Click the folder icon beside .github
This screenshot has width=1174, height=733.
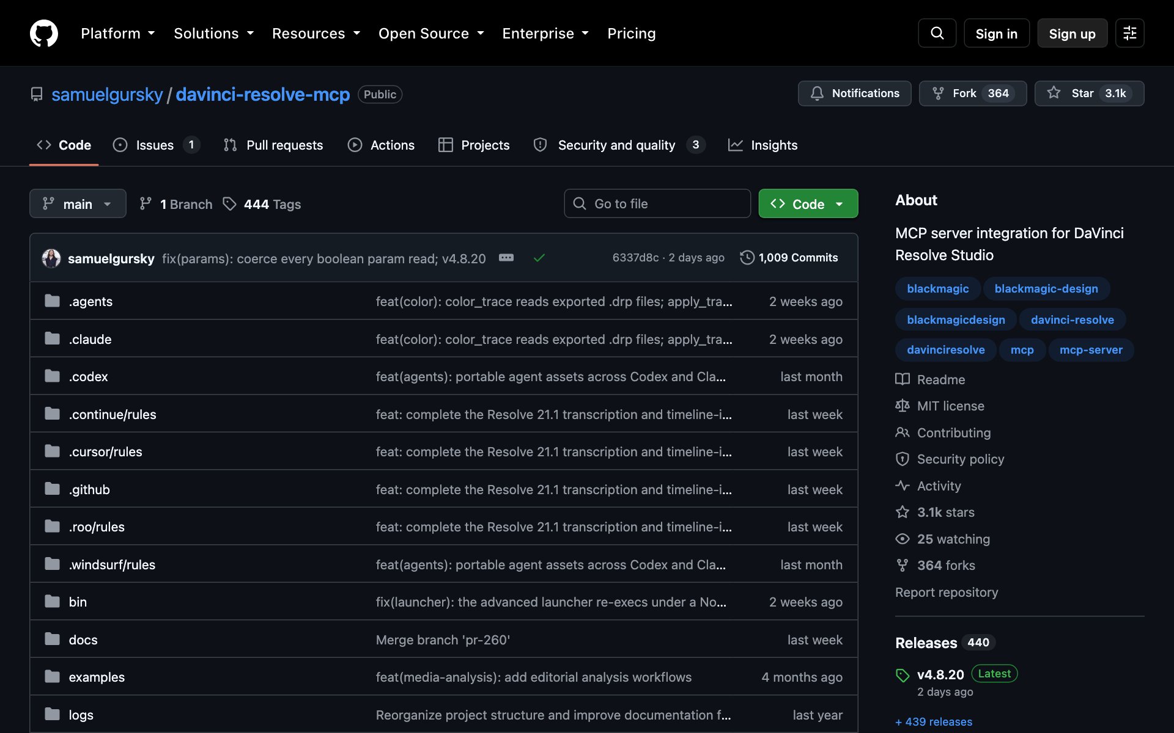pos(53,489)
